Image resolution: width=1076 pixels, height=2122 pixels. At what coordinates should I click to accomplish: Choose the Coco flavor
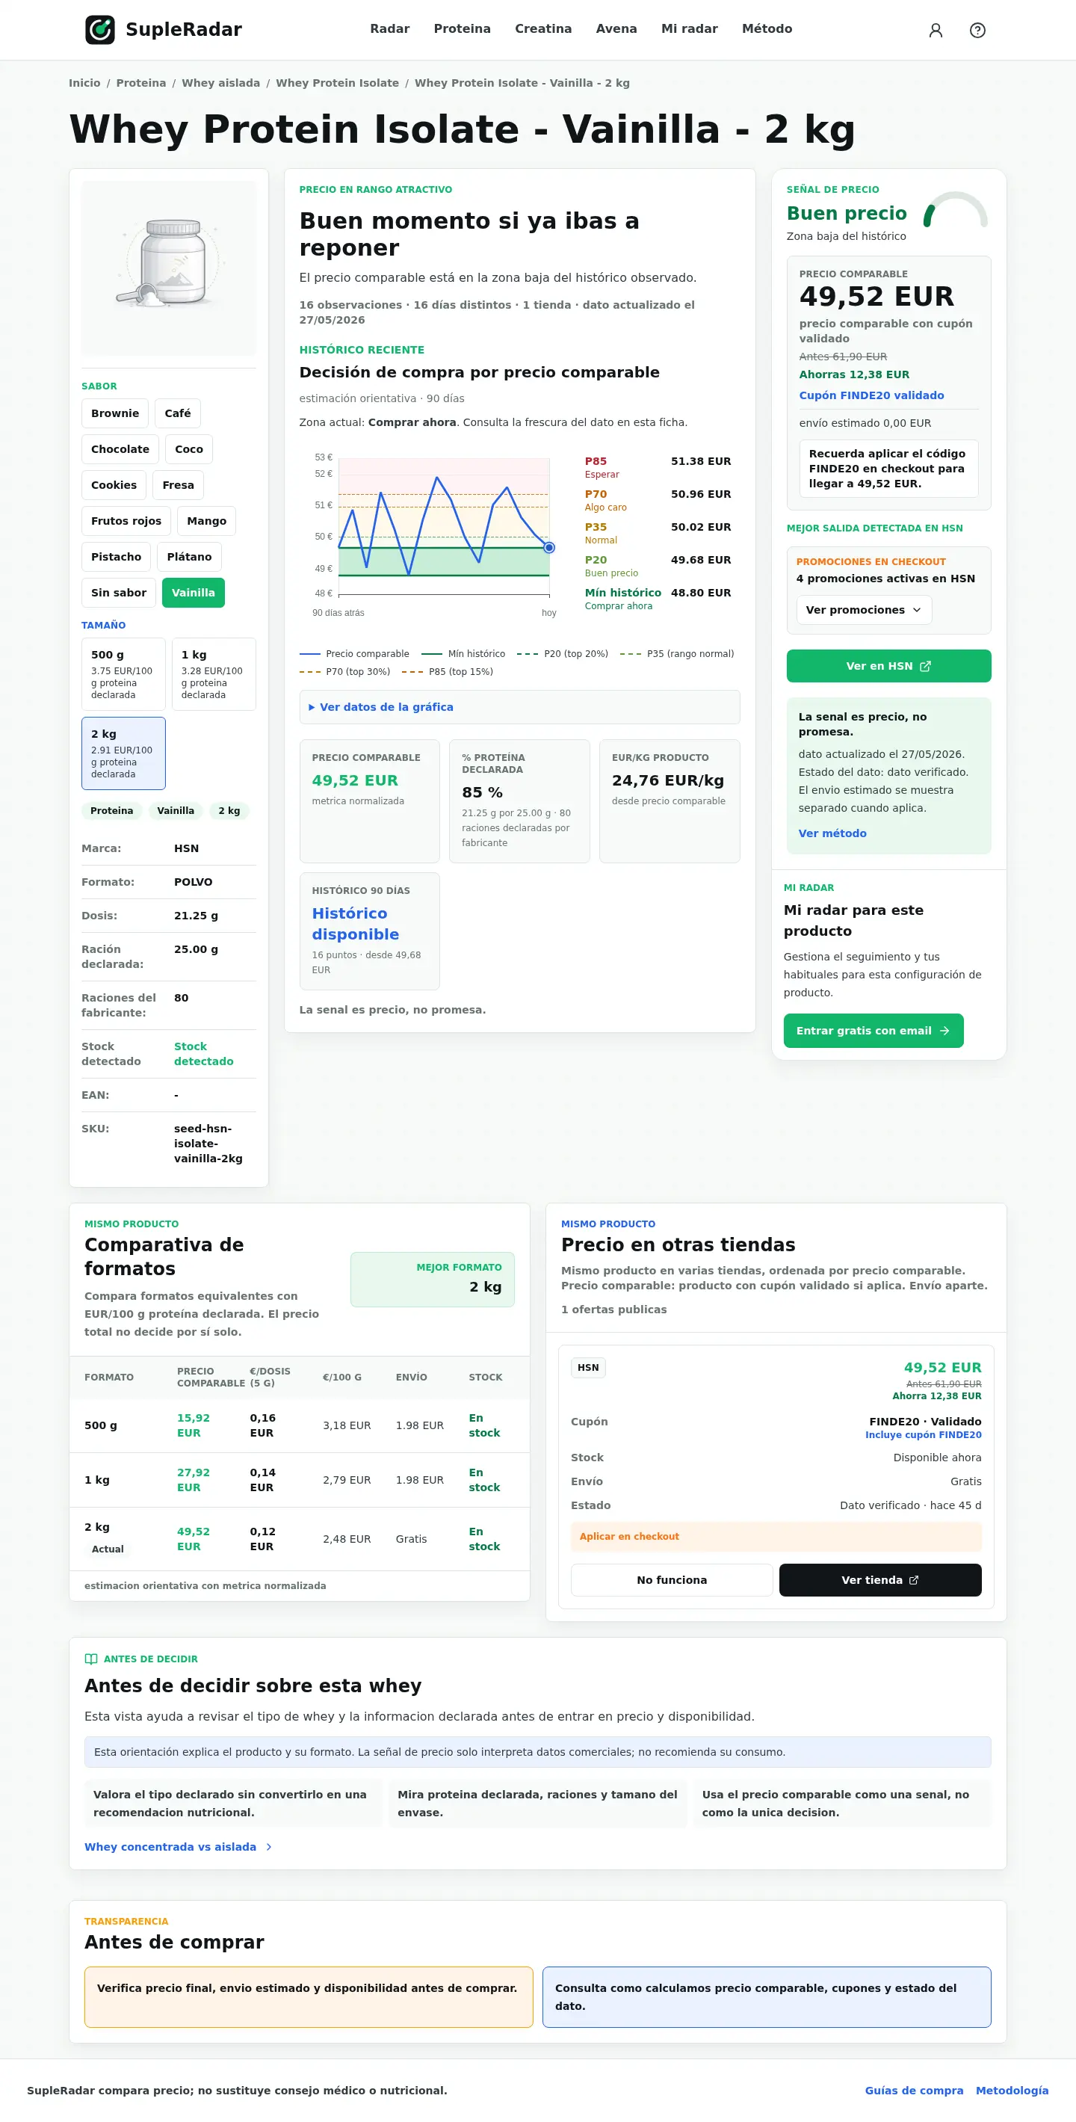[189, 449]
